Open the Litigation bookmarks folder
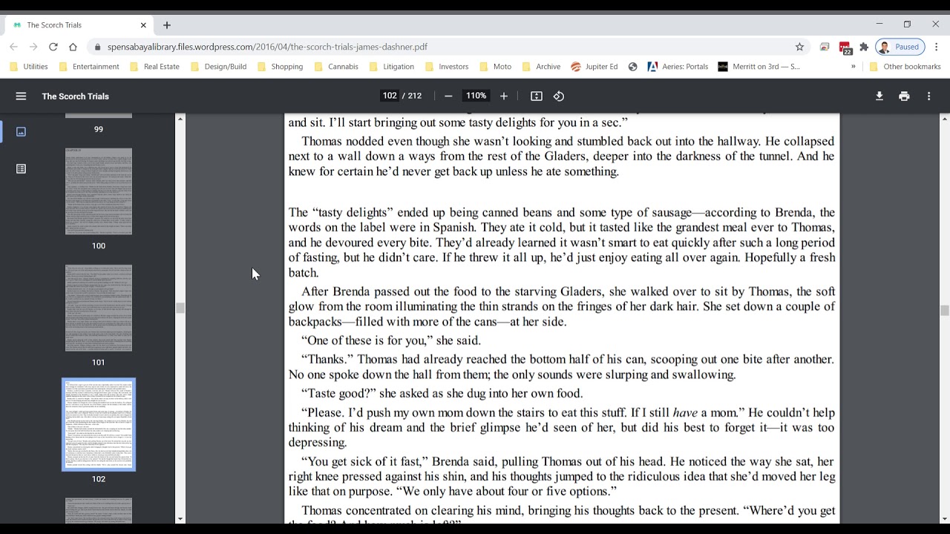Screen dimensions: 950x534 [391, 67]
